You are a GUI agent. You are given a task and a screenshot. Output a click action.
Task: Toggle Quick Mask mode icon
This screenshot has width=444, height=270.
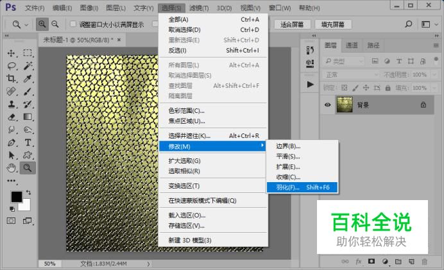pyautogui.click(x=11, y=221)
